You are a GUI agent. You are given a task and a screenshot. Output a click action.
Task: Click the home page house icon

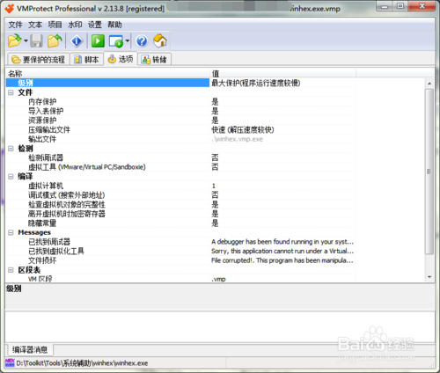click(160, 40)
